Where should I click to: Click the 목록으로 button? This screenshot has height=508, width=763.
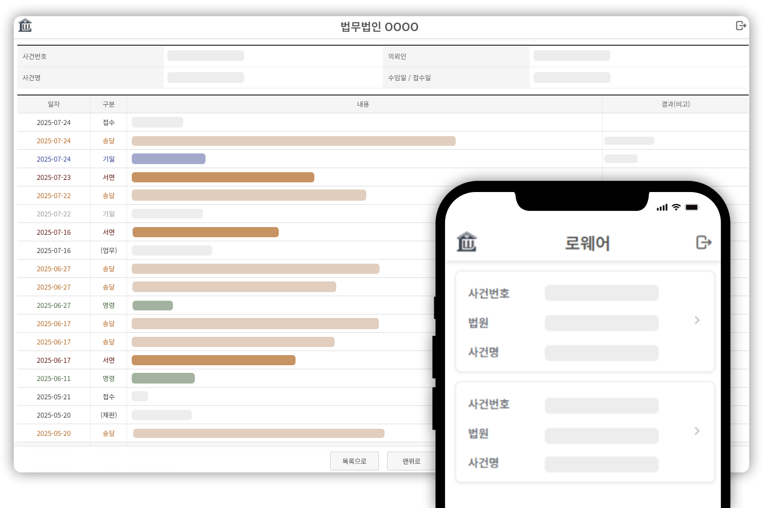354,461
